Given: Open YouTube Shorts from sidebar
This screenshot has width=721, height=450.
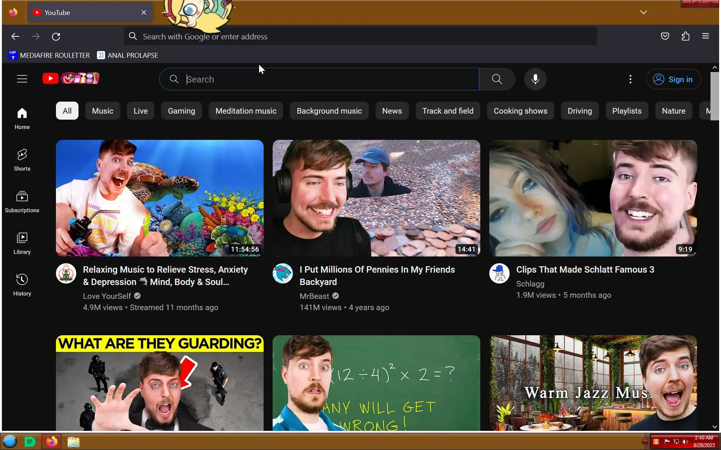Looking at the screenshot, I should click(22, 160).
